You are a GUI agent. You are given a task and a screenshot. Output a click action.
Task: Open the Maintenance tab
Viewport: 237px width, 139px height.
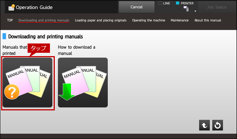tap(180, 20)
